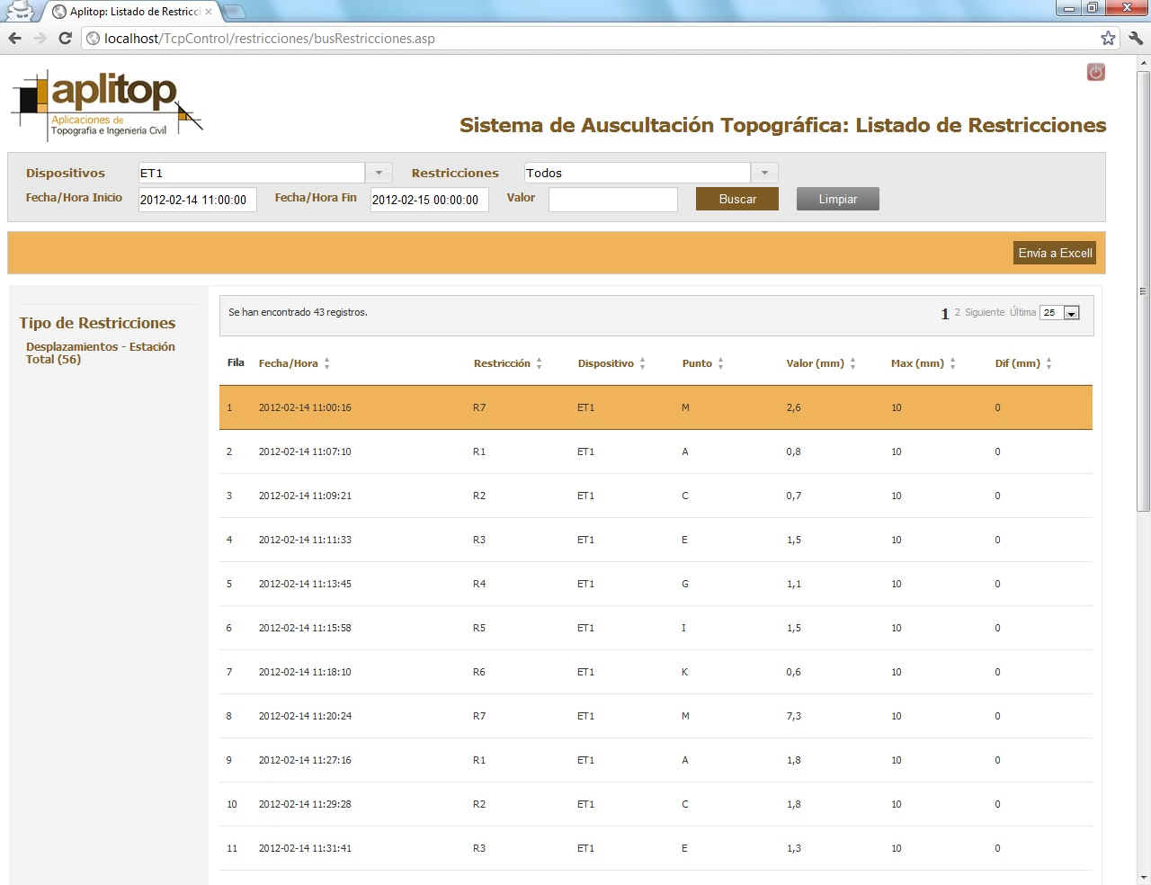
Task: Sort table by Valor (mm) arrows
Action: click(x=852, y=363)
